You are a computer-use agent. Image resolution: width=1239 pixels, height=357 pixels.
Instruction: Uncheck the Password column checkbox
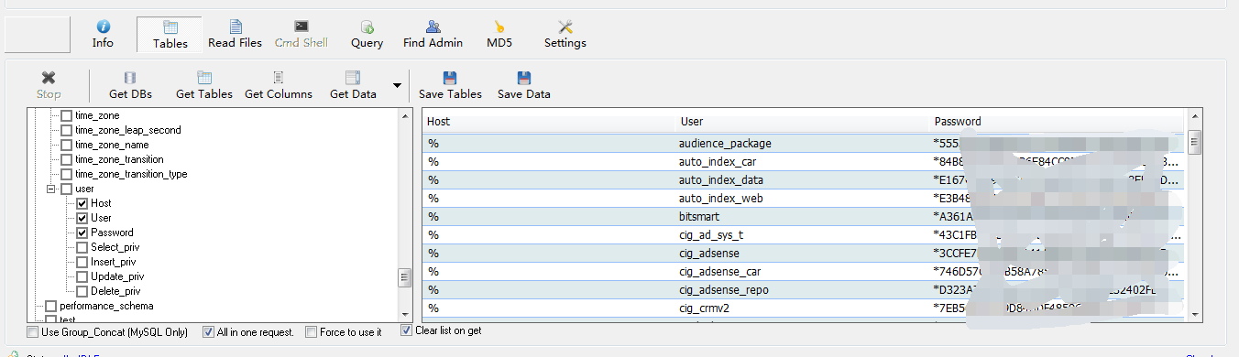pyautogui.click(x=82, y=233)
